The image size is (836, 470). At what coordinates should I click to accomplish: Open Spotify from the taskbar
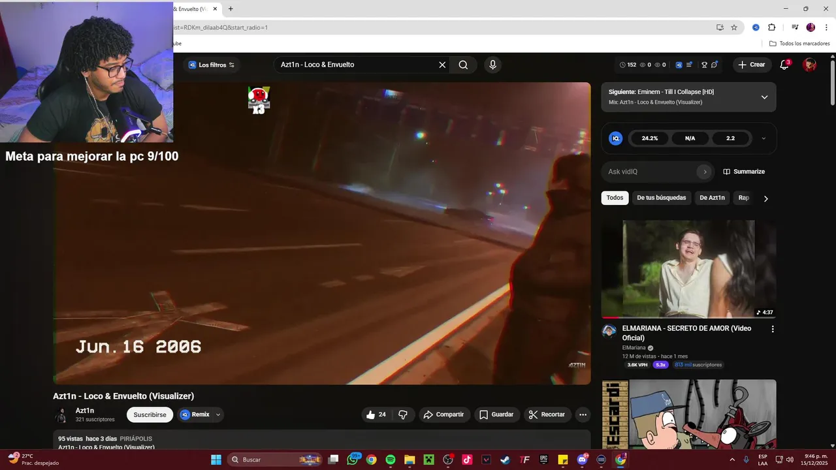coord(390,460)
